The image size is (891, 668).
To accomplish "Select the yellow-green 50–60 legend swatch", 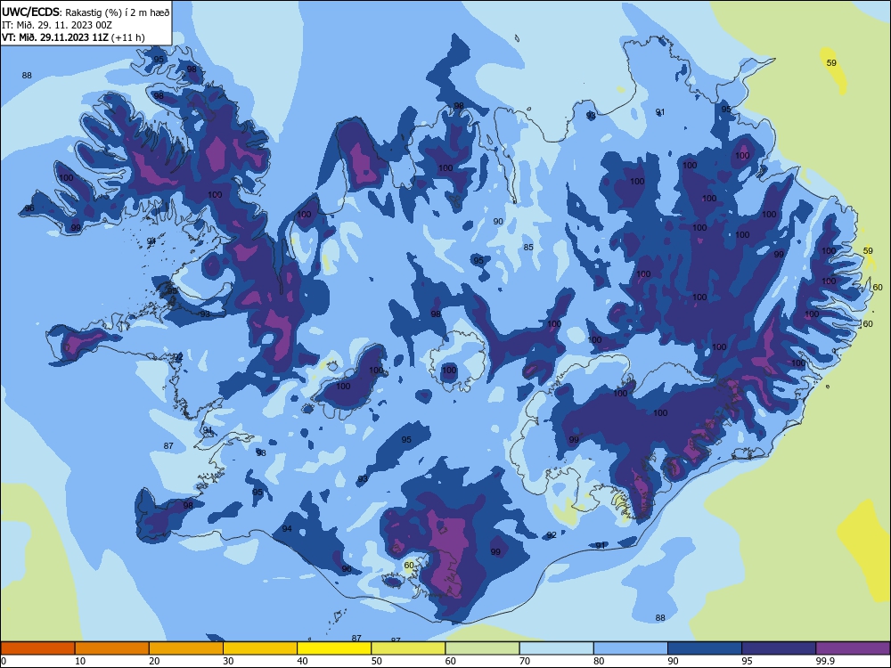I will [x=408, y=648].
